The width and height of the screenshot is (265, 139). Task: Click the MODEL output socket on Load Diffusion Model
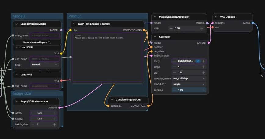[x=61, y=30]
